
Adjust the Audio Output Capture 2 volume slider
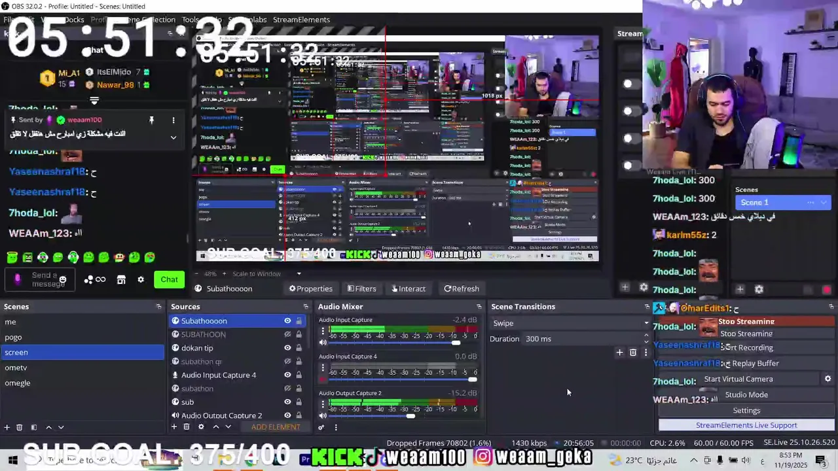[x=410, y=416]
